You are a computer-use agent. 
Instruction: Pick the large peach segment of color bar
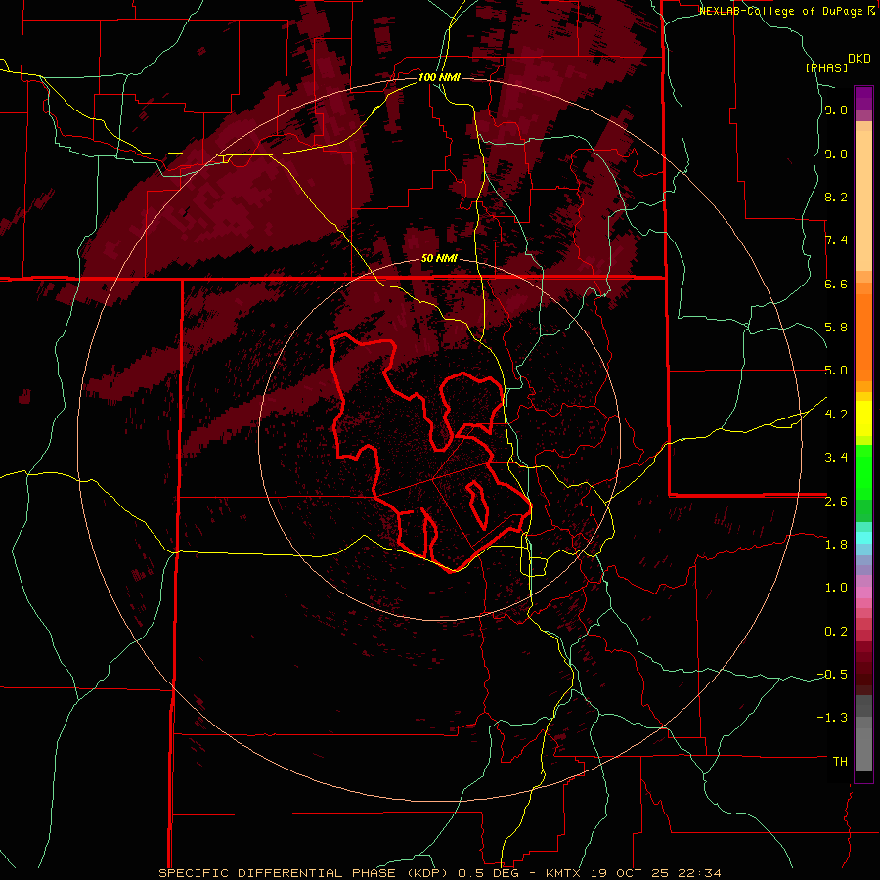863,201
